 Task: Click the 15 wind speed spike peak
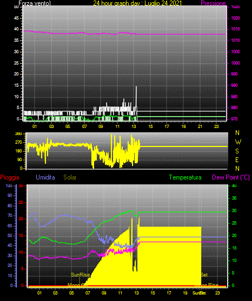tap(136, 87)
